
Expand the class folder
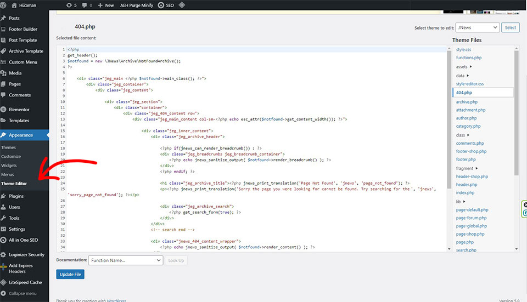click(x=463, y=135)
